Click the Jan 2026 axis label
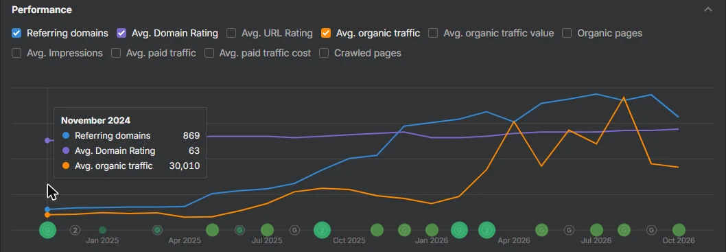The width and height of the screenshot is (726, 252). [432, 241]
